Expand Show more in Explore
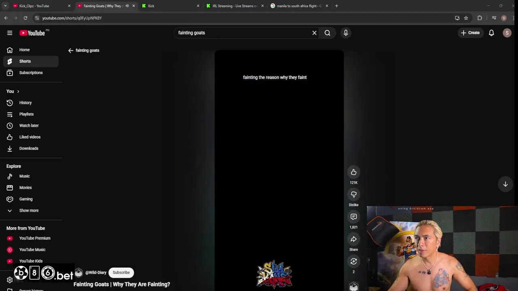The height and width of the screenshot is (291, 518). coord(31,211)
